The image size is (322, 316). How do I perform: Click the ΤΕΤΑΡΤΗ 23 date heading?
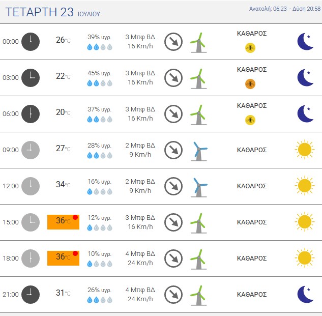coord(40,12)
